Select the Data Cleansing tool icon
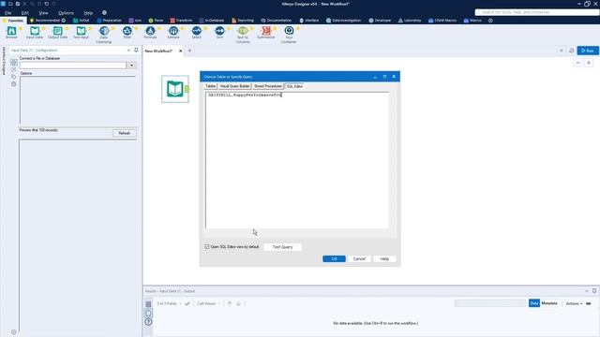 [104, 31]
